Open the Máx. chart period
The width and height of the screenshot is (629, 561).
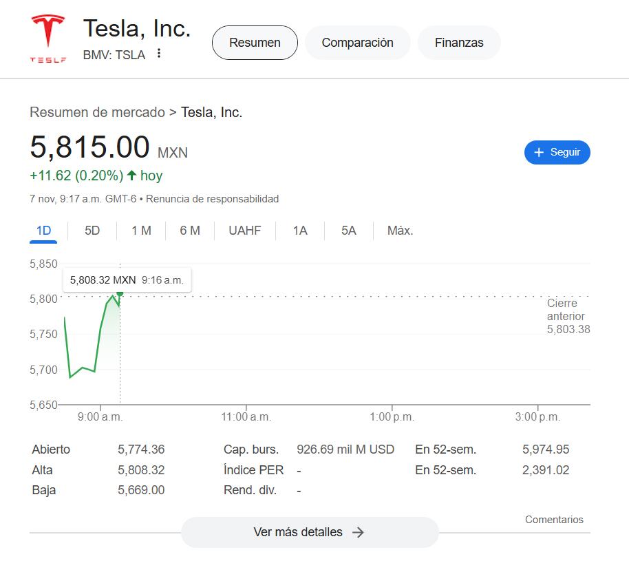click(398, 231)
